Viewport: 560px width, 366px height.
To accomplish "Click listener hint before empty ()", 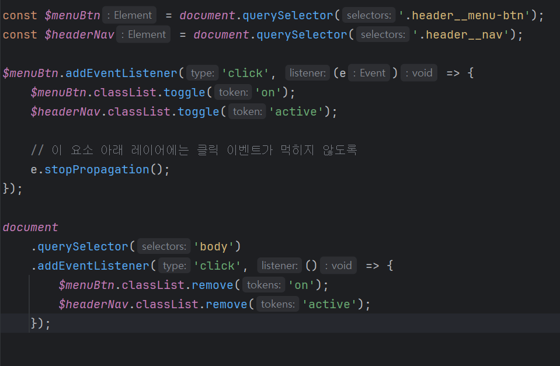I will [280, 265].
